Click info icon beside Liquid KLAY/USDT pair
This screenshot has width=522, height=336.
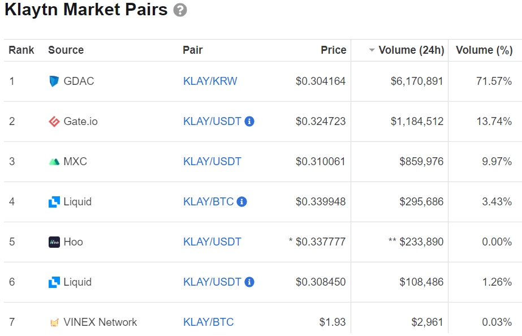click(249, 282)
